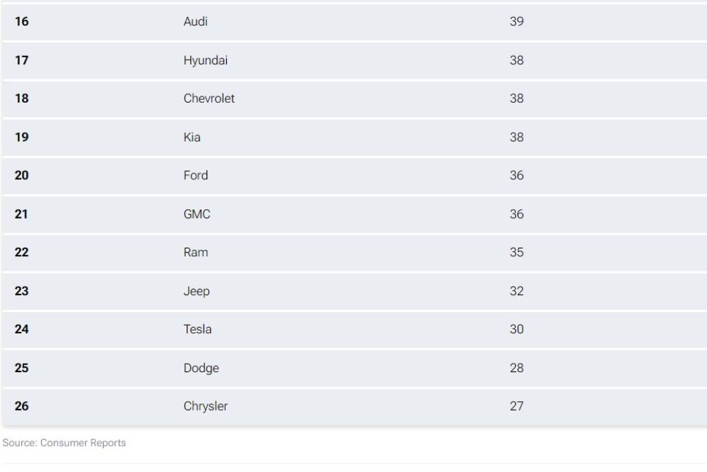Click the Tesla brand name

pos(198,330)
